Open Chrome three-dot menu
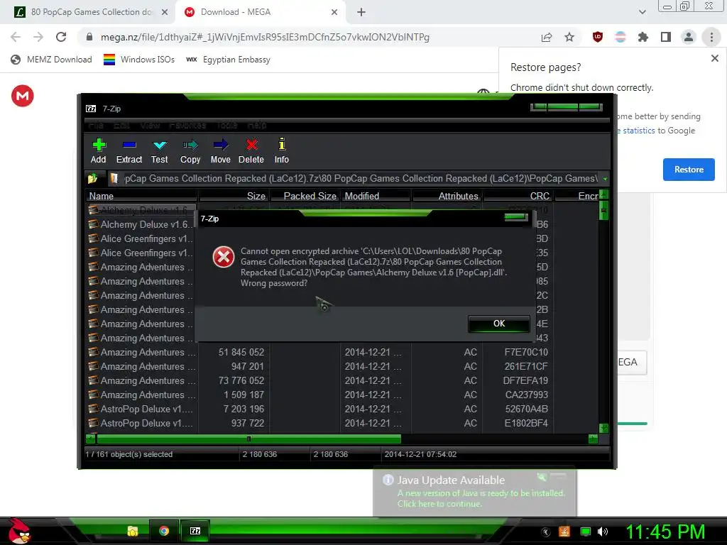The height and width of the screenshot is (545, 727). click(x=711, y=37)
